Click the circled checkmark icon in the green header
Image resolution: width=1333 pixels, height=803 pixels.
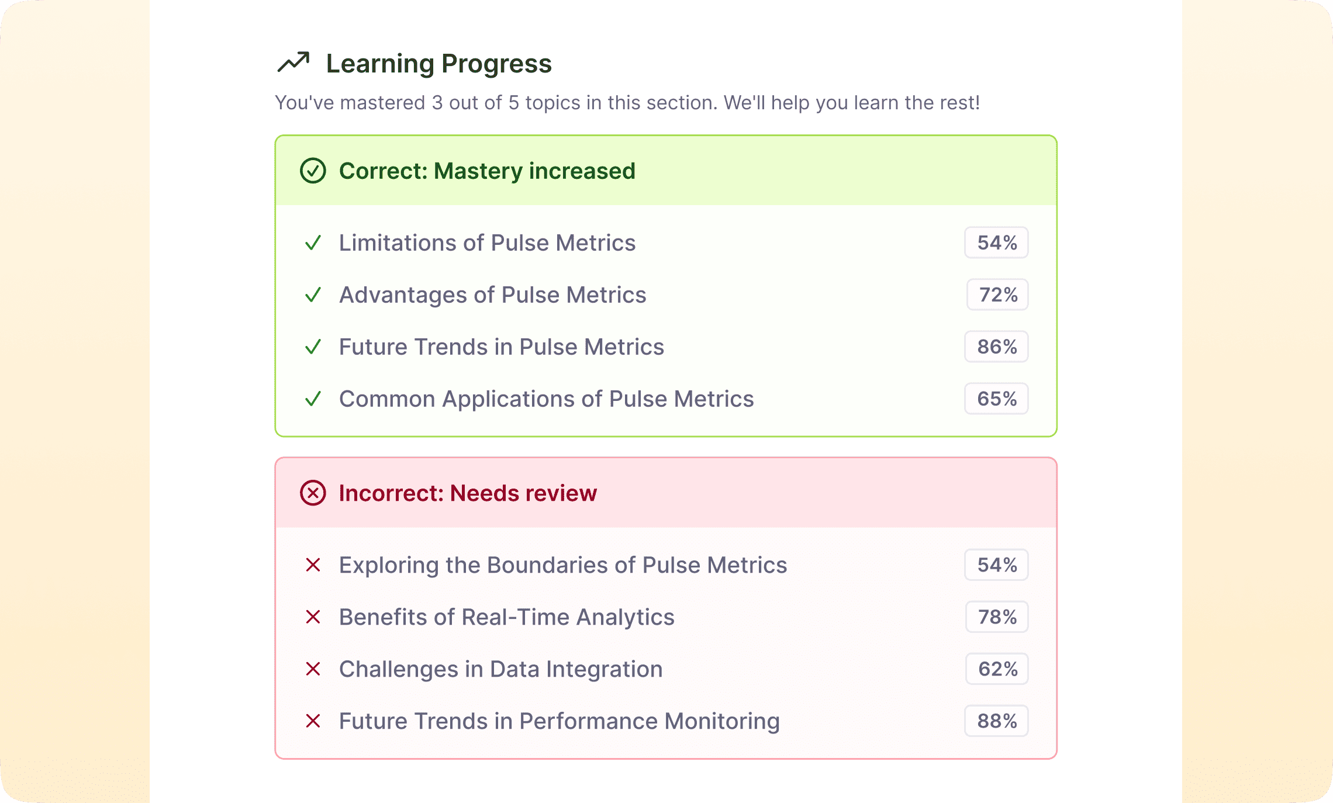coord(313,171)
